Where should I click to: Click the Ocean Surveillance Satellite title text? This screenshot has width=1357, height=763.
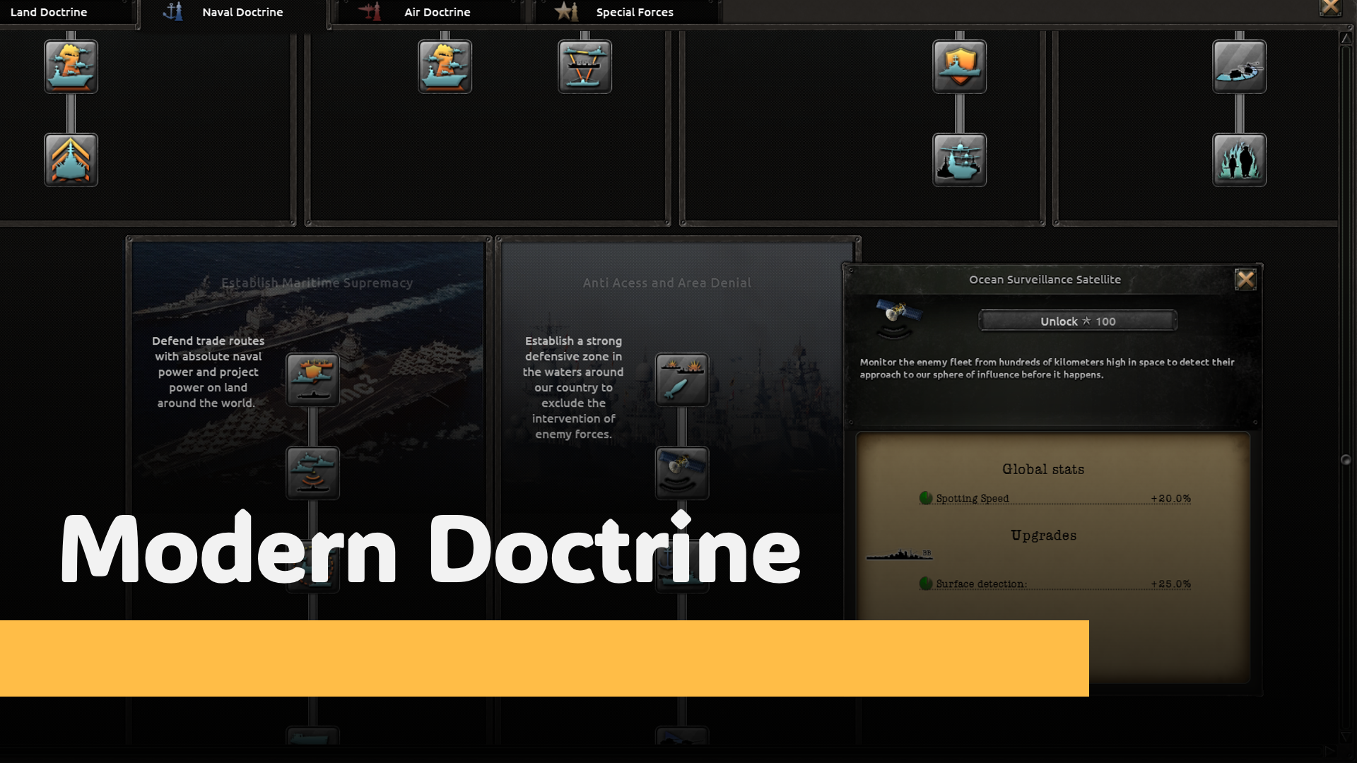1045,280
